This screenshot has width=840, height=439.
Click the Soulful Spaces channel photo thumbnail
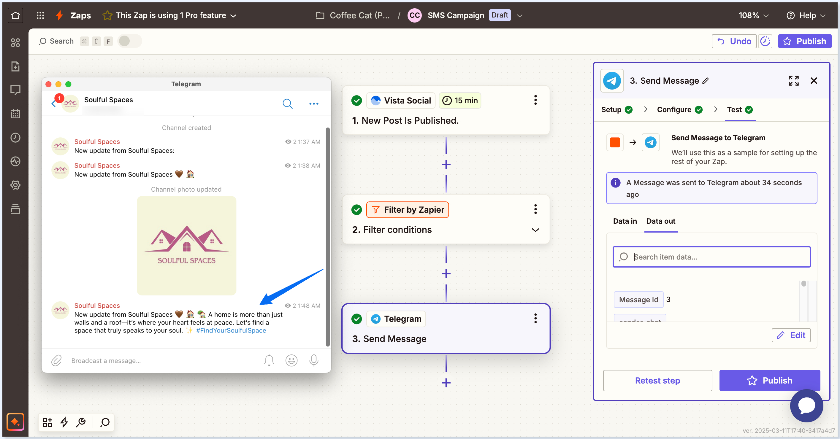(186, 245)
